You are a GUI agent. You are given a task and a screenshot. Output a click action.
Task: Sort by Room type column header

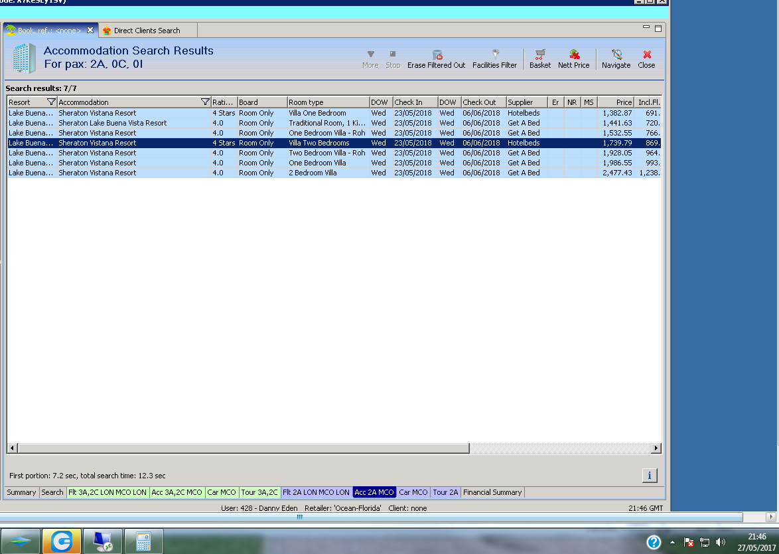[328, 102]
